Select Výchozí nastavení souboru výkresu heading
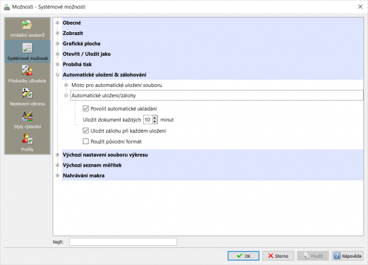This screenshot has height=265, width=368. coord(105,155)
